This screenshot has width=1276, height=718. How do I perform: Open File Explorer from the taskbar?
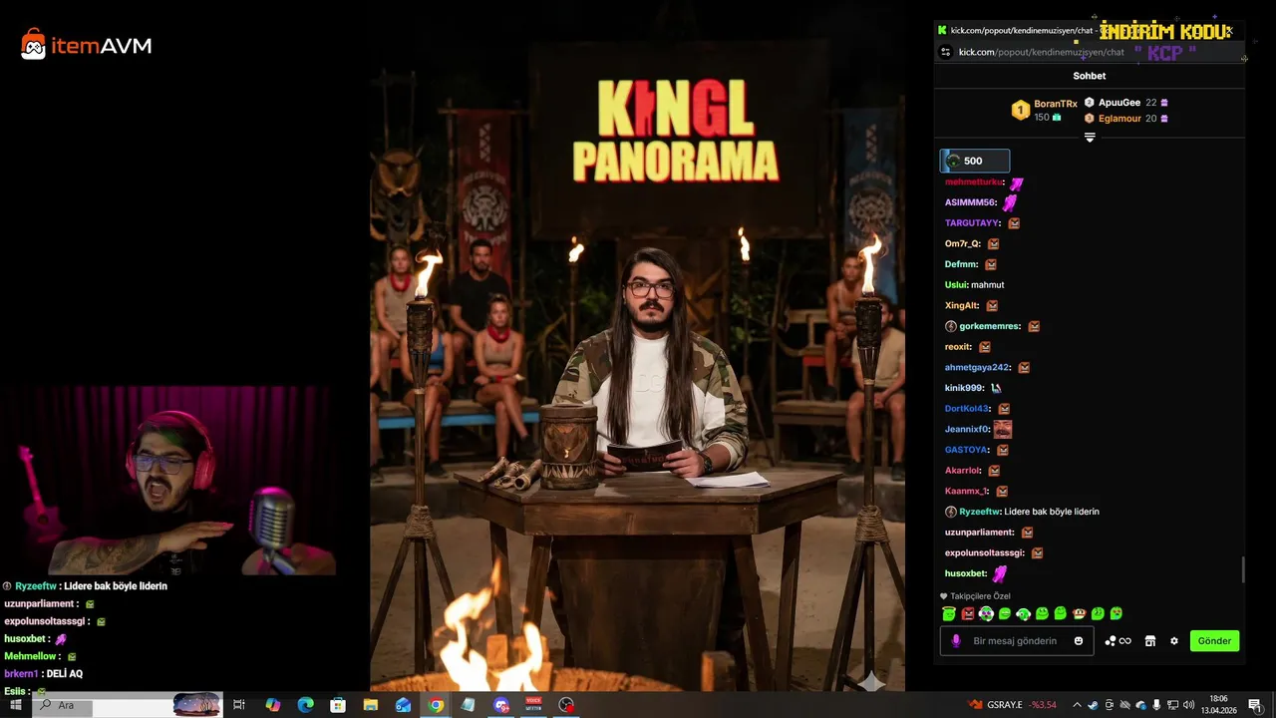tap(371, 705)
